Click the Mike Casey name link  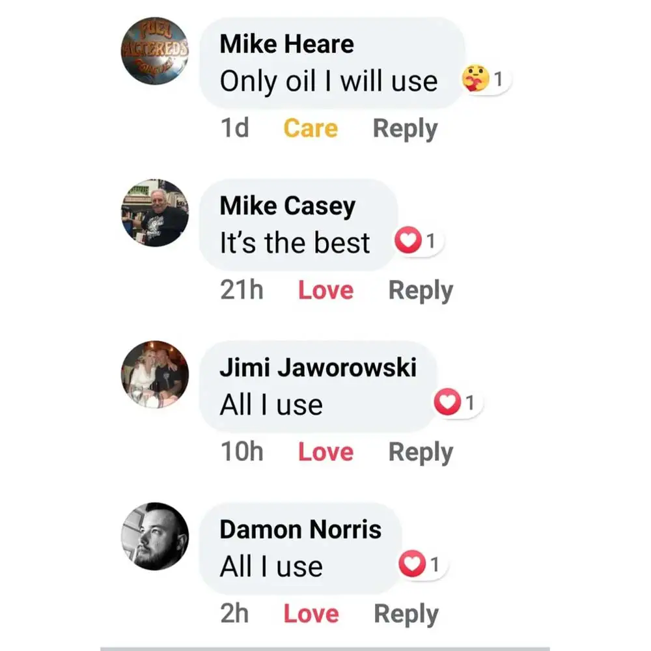tap(288, 206)
